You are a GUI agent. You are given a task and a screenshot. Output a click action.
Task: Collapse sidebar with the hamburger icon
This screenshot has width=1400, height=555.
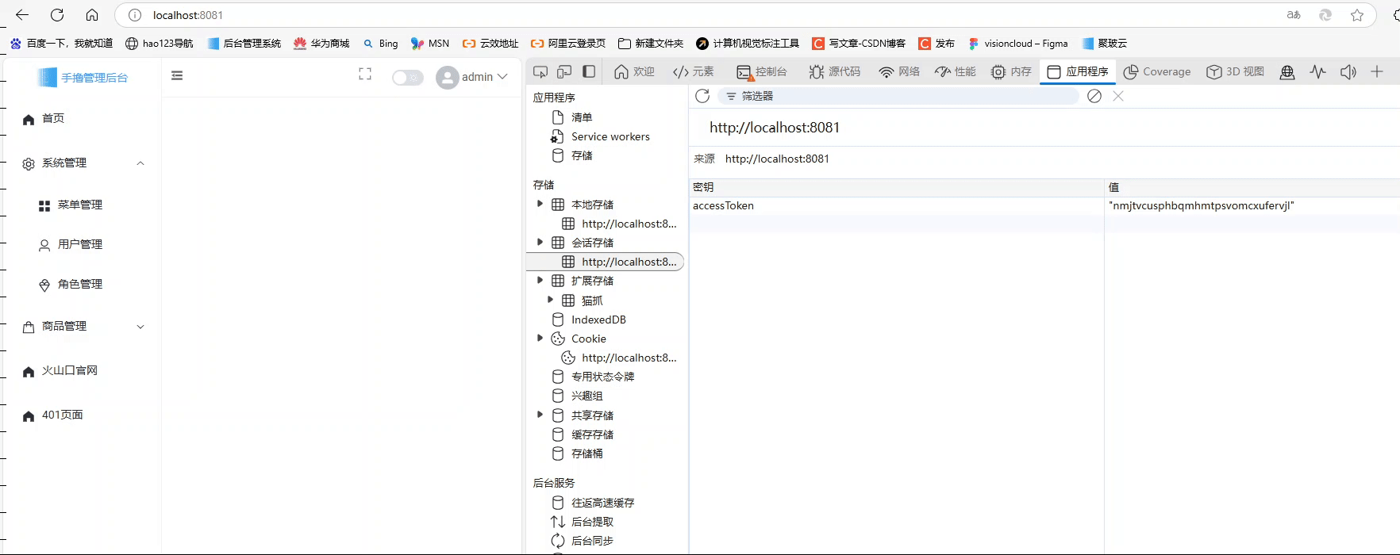(x=177, y=75)
